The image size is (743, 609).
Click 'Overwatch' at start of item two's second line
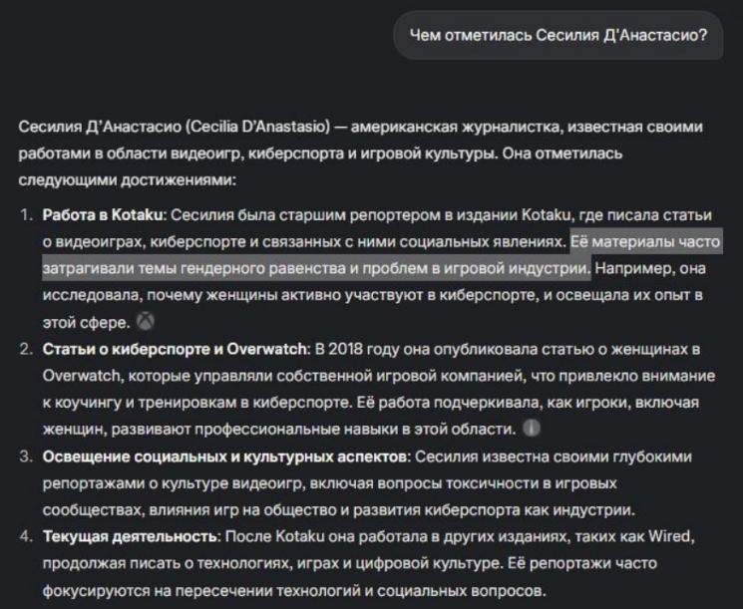point(82,376)
